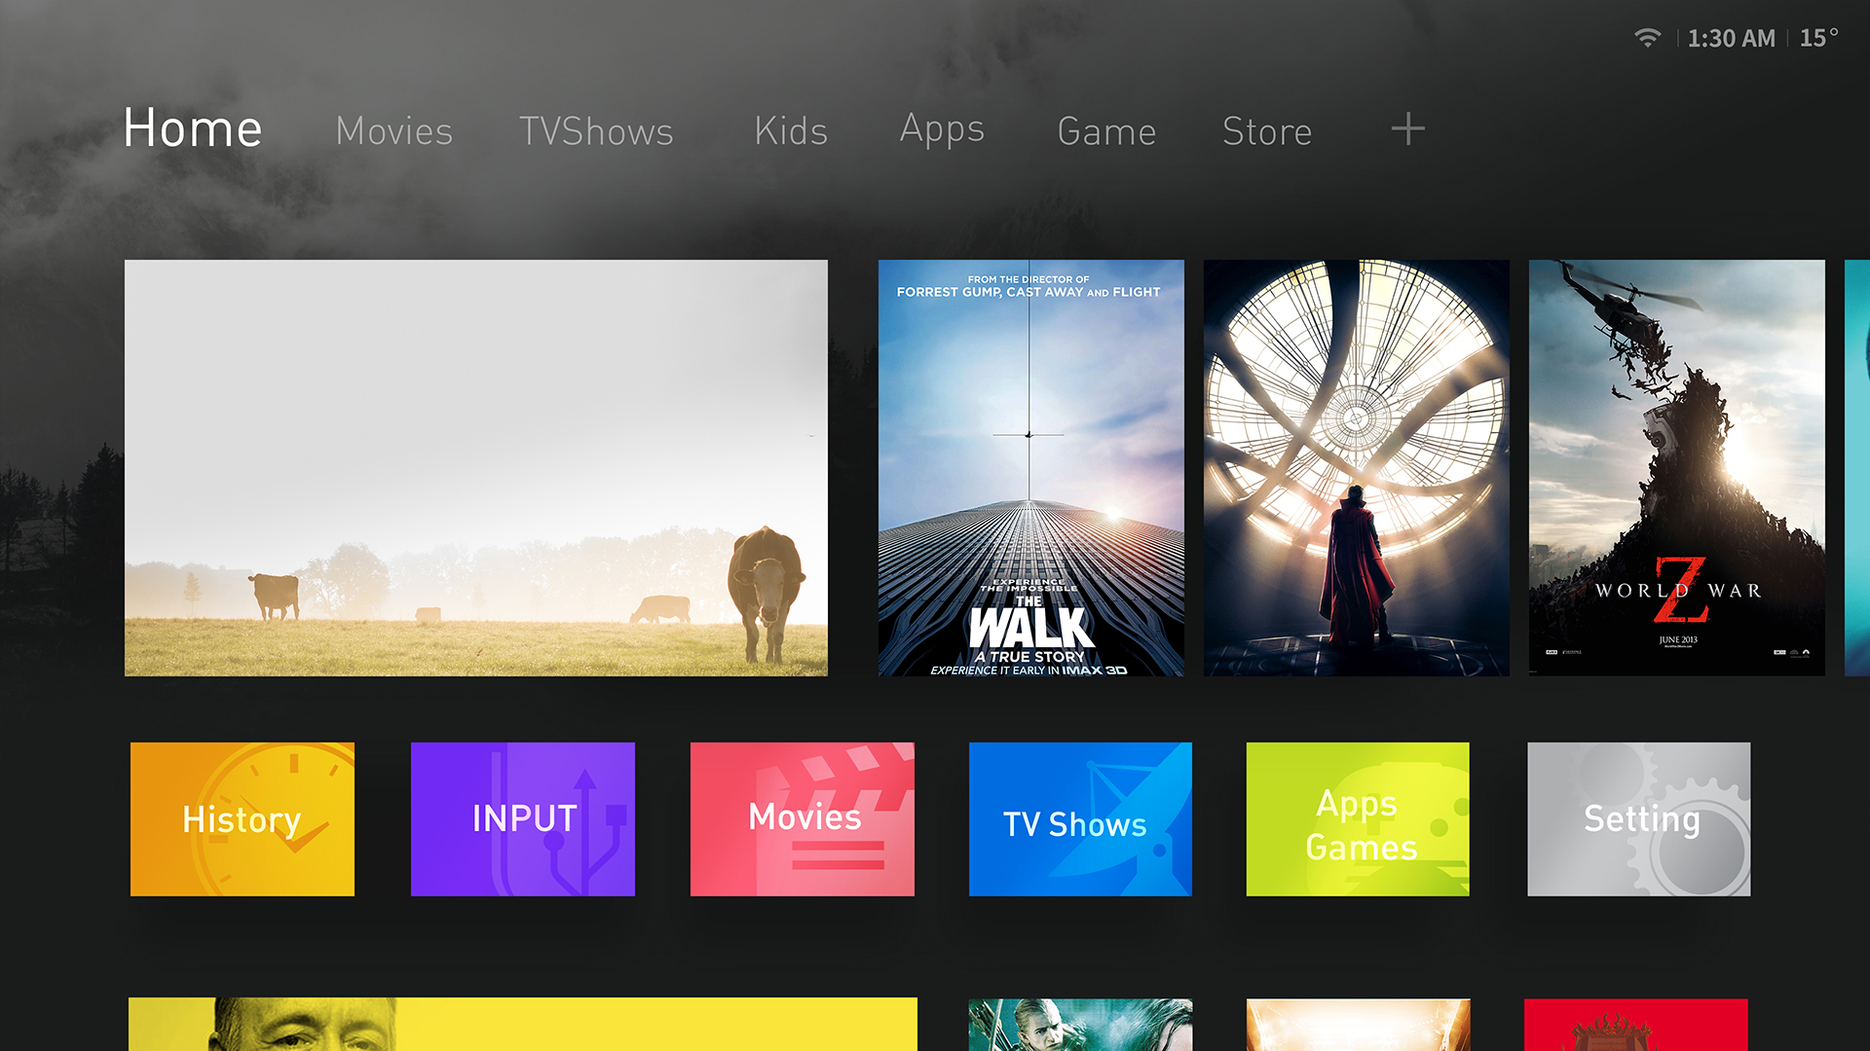Navigate to the Store tab
1870x1051 pixels.
point(1266,130)
